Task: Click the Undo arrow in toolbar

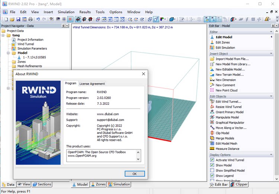Action: (x=38, y=19)
